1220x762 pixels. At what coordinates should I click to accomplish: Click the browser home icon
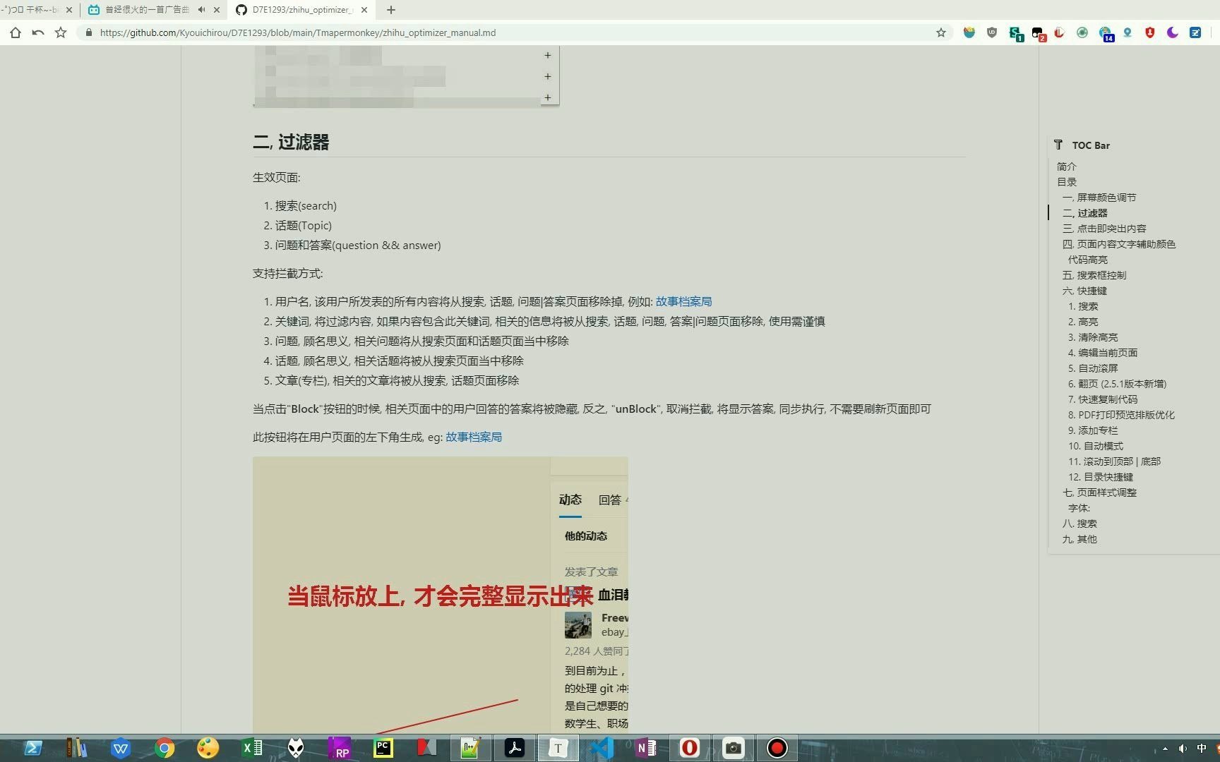pyautogui.click(x=16, y=32)
